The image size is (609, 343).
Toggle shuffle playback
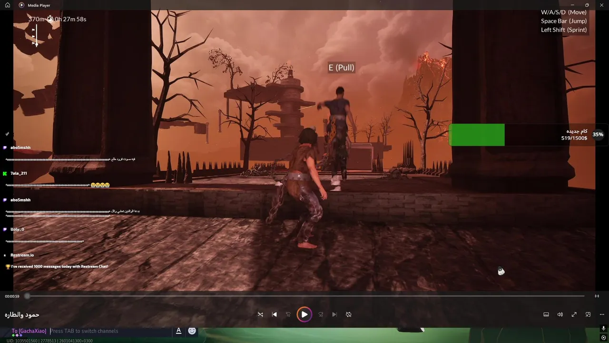pos(260,314)
